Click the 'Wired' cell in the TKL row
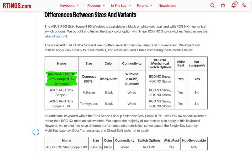 132,104
